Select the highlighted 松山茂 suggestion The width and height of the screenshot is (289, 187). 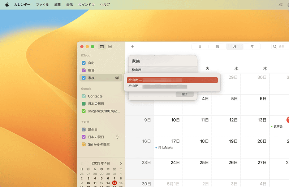click(172, 80)
